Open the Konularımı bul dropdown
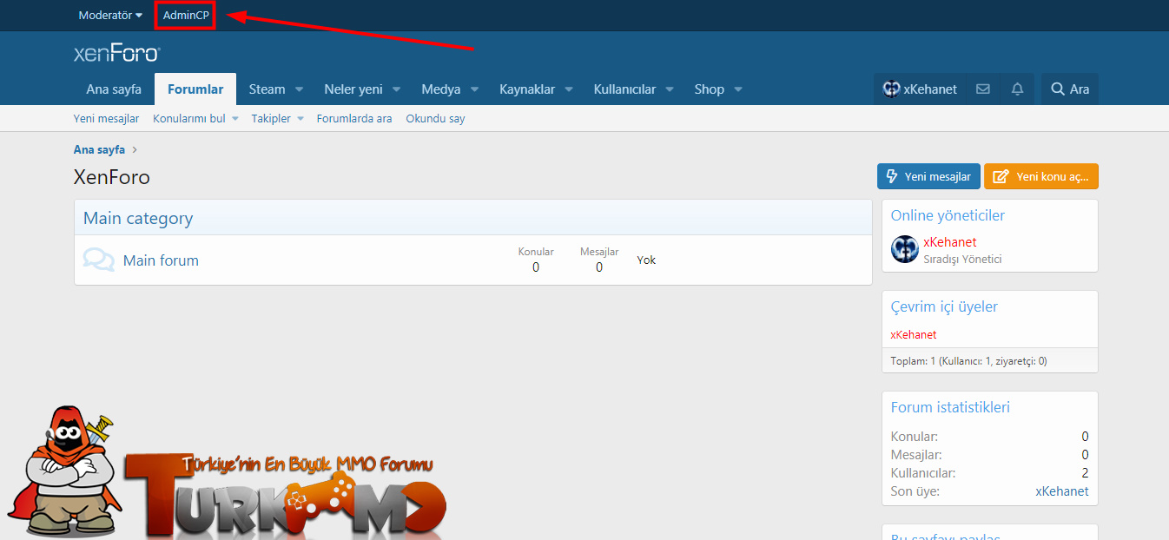The height and width of the screenshot is (540, 1169). point(195,119)
